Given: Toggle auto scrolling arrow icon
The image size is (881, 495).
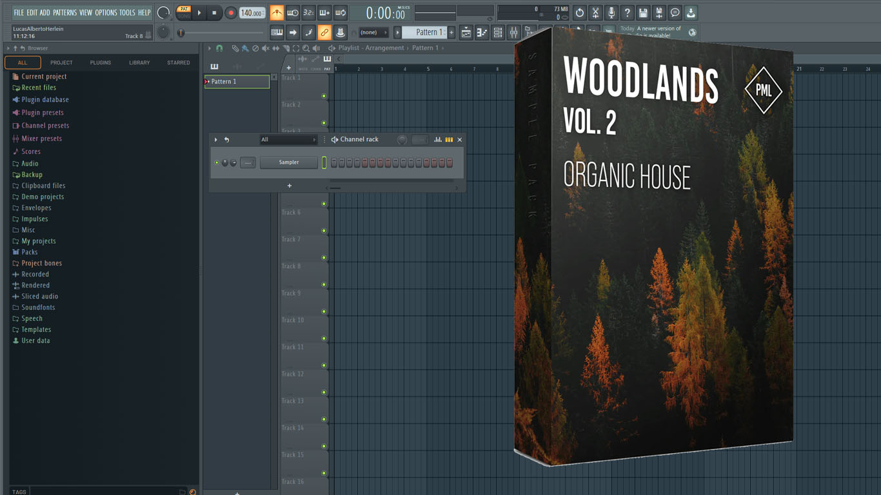Looking at the screenshot, I should pyautogui.click(x=293, y=32).
